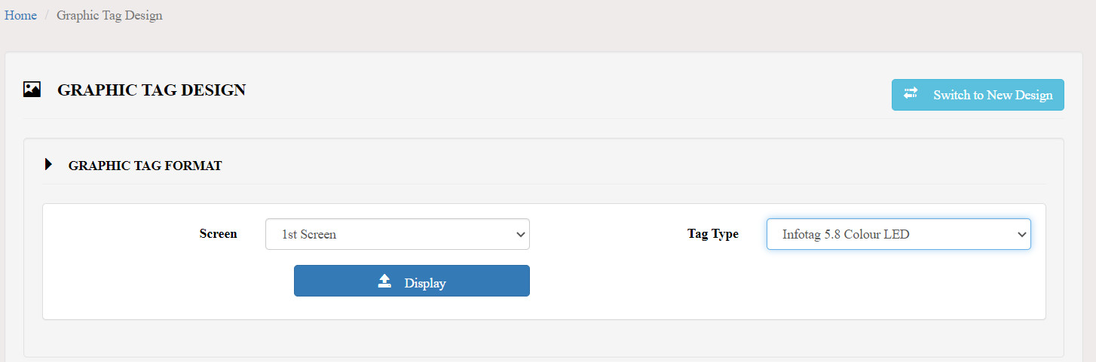
Task: Go to Home via the breadcrumb
Action: 20,15
